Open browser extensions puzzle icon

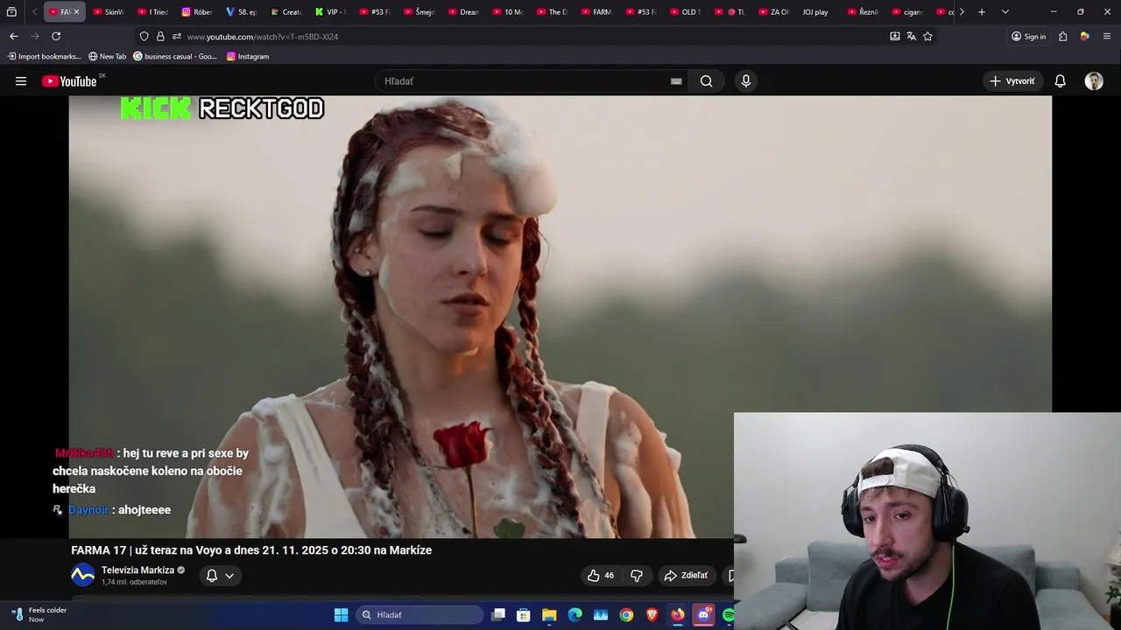click(x=1062, y=36)
